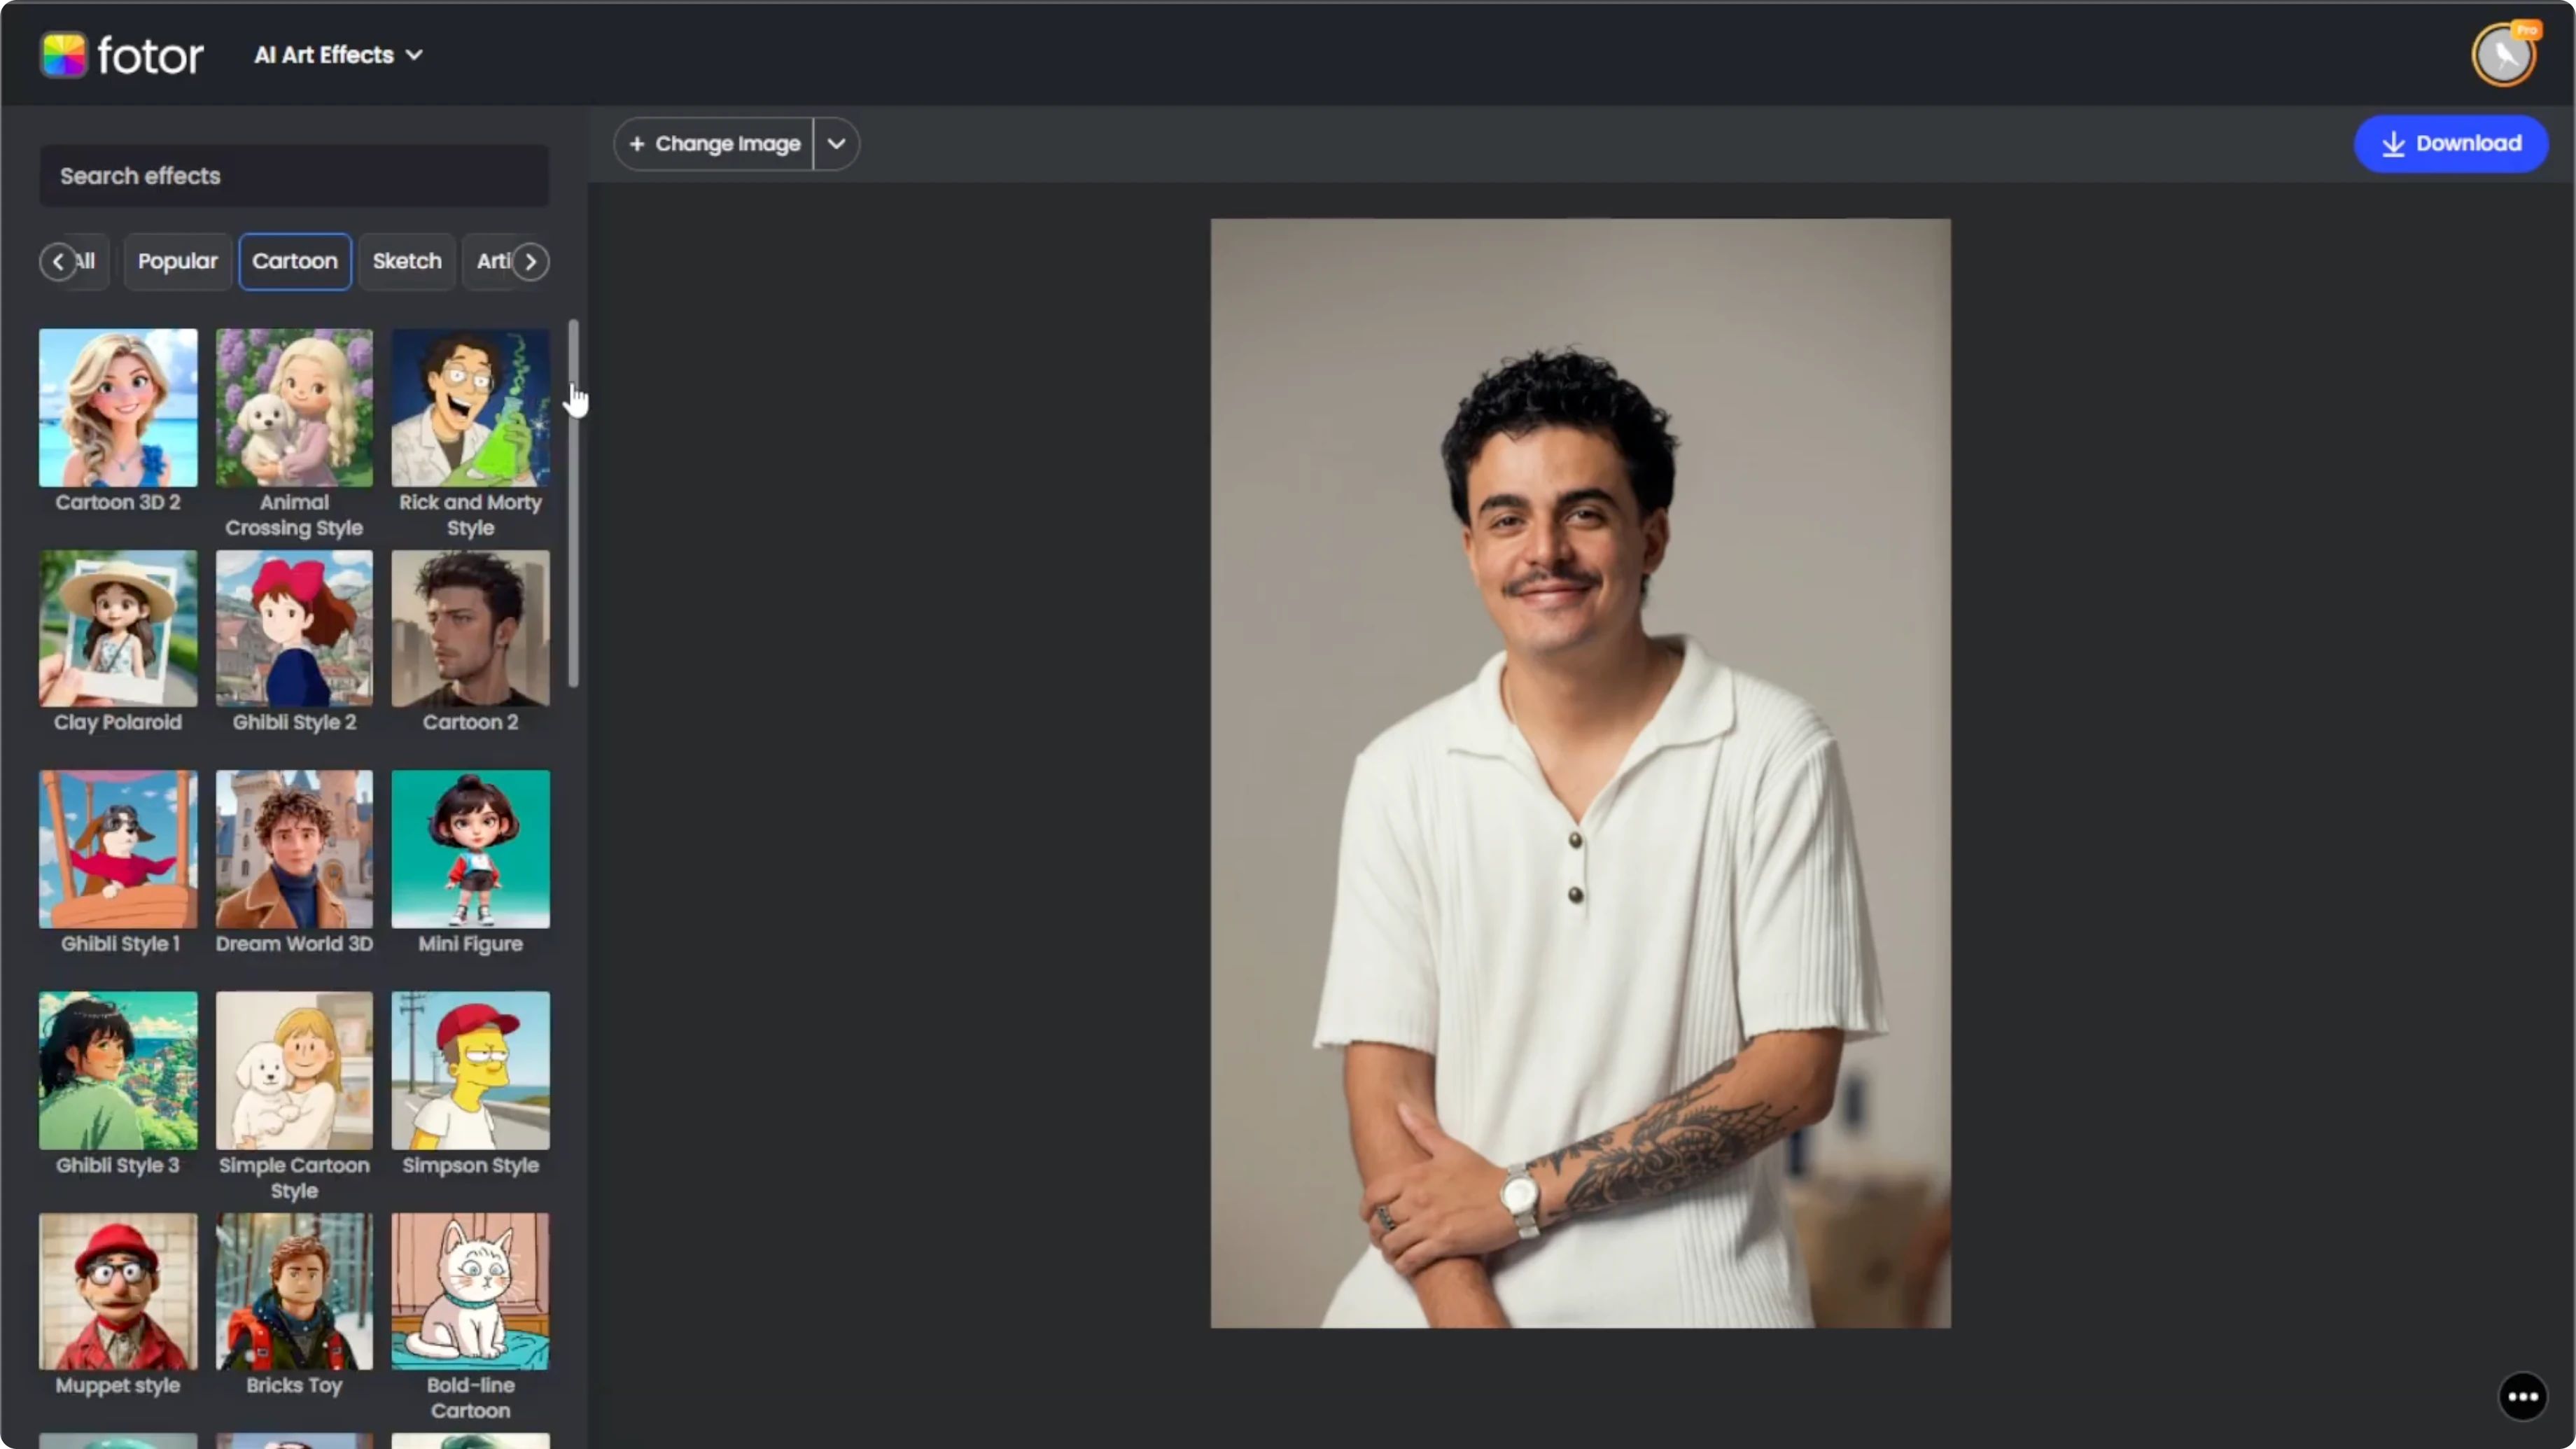Click the effects list scrollbar
This screenshot has height=1449, width=2576.
click(x=573, y=503)
